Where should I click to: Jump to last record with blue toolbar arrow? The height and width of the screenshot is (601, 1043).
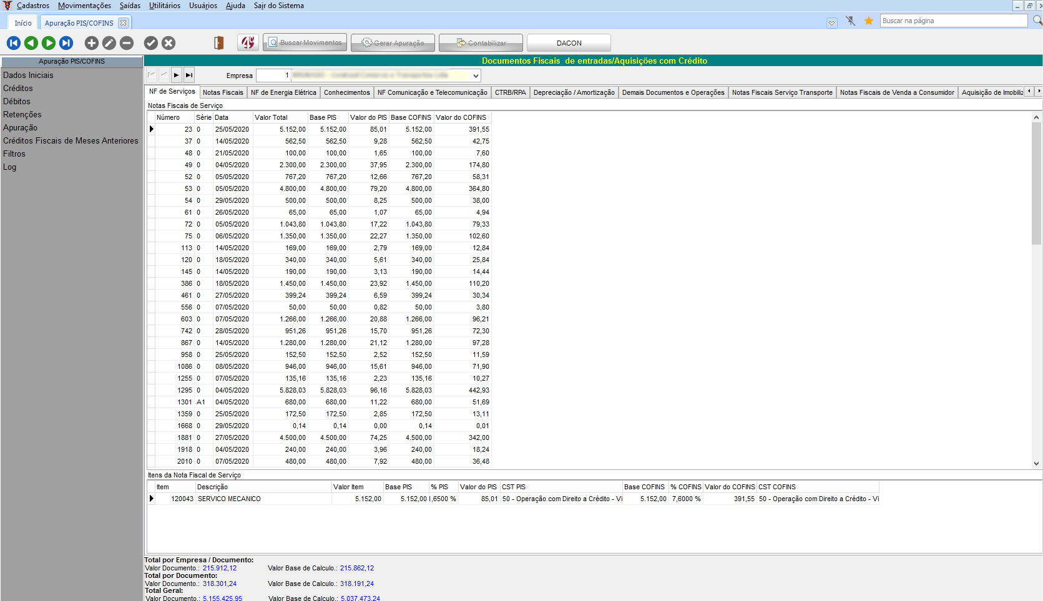[x=66, y=43]
